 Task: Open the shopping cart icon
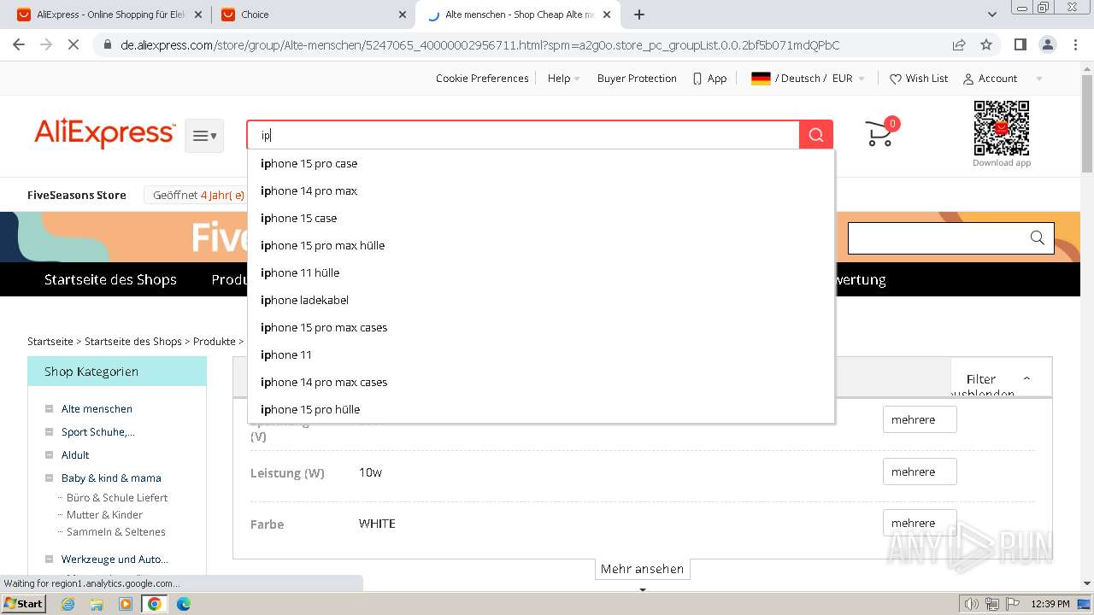pos(880,133)
